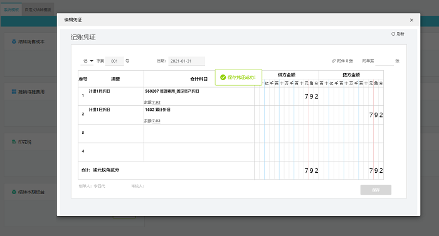Viewport: 439px width, 236px height.
Task: Click the debit total 792 in 合计 row
Action: click(x=311, y=170)
